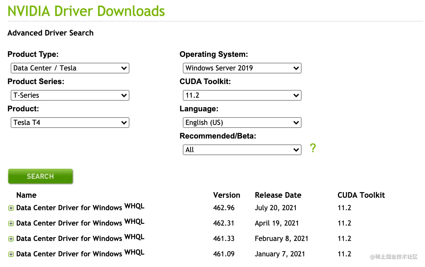Expand driver row for version 461.09
Screen dimensions: 425x267
[11, 254]
